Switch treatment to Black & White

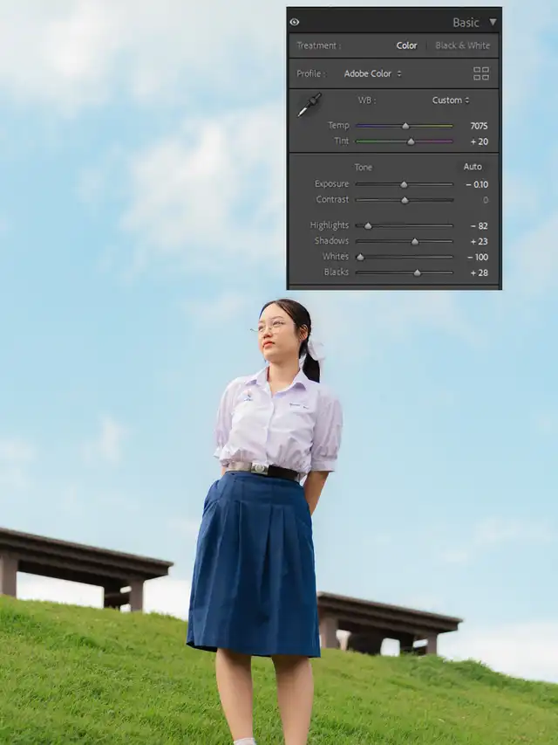[x=462, y=45]
